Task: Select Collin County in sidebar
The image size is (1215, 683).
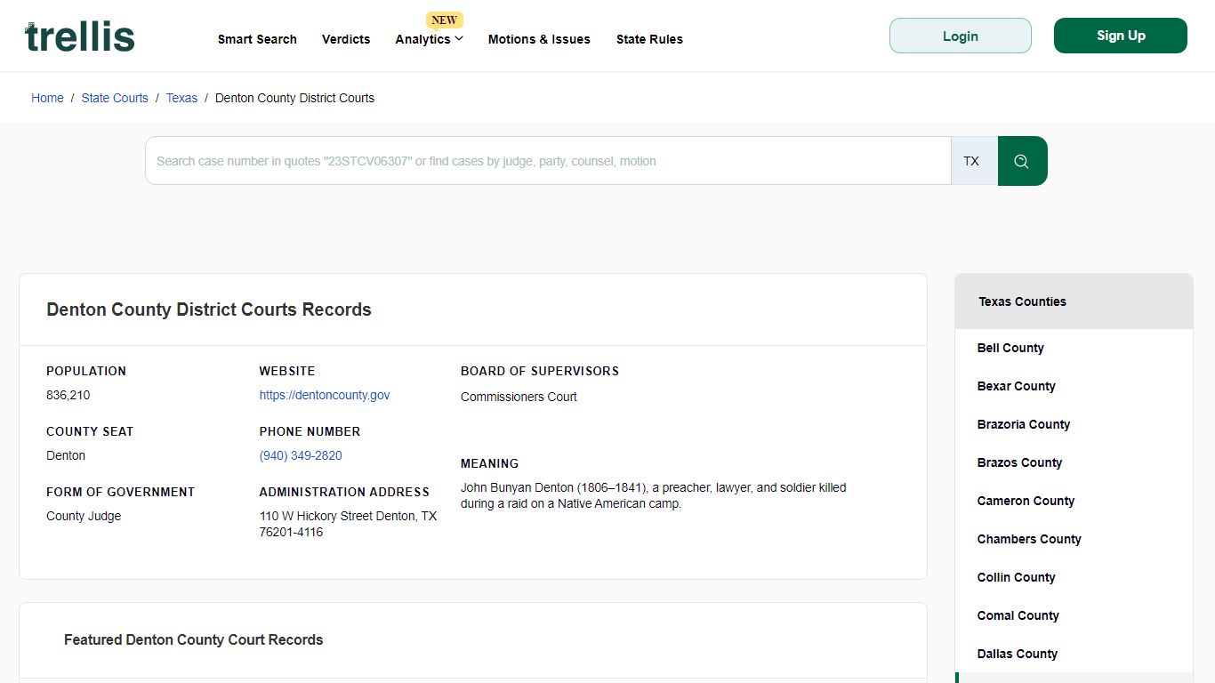Action: click(1016, 577)
